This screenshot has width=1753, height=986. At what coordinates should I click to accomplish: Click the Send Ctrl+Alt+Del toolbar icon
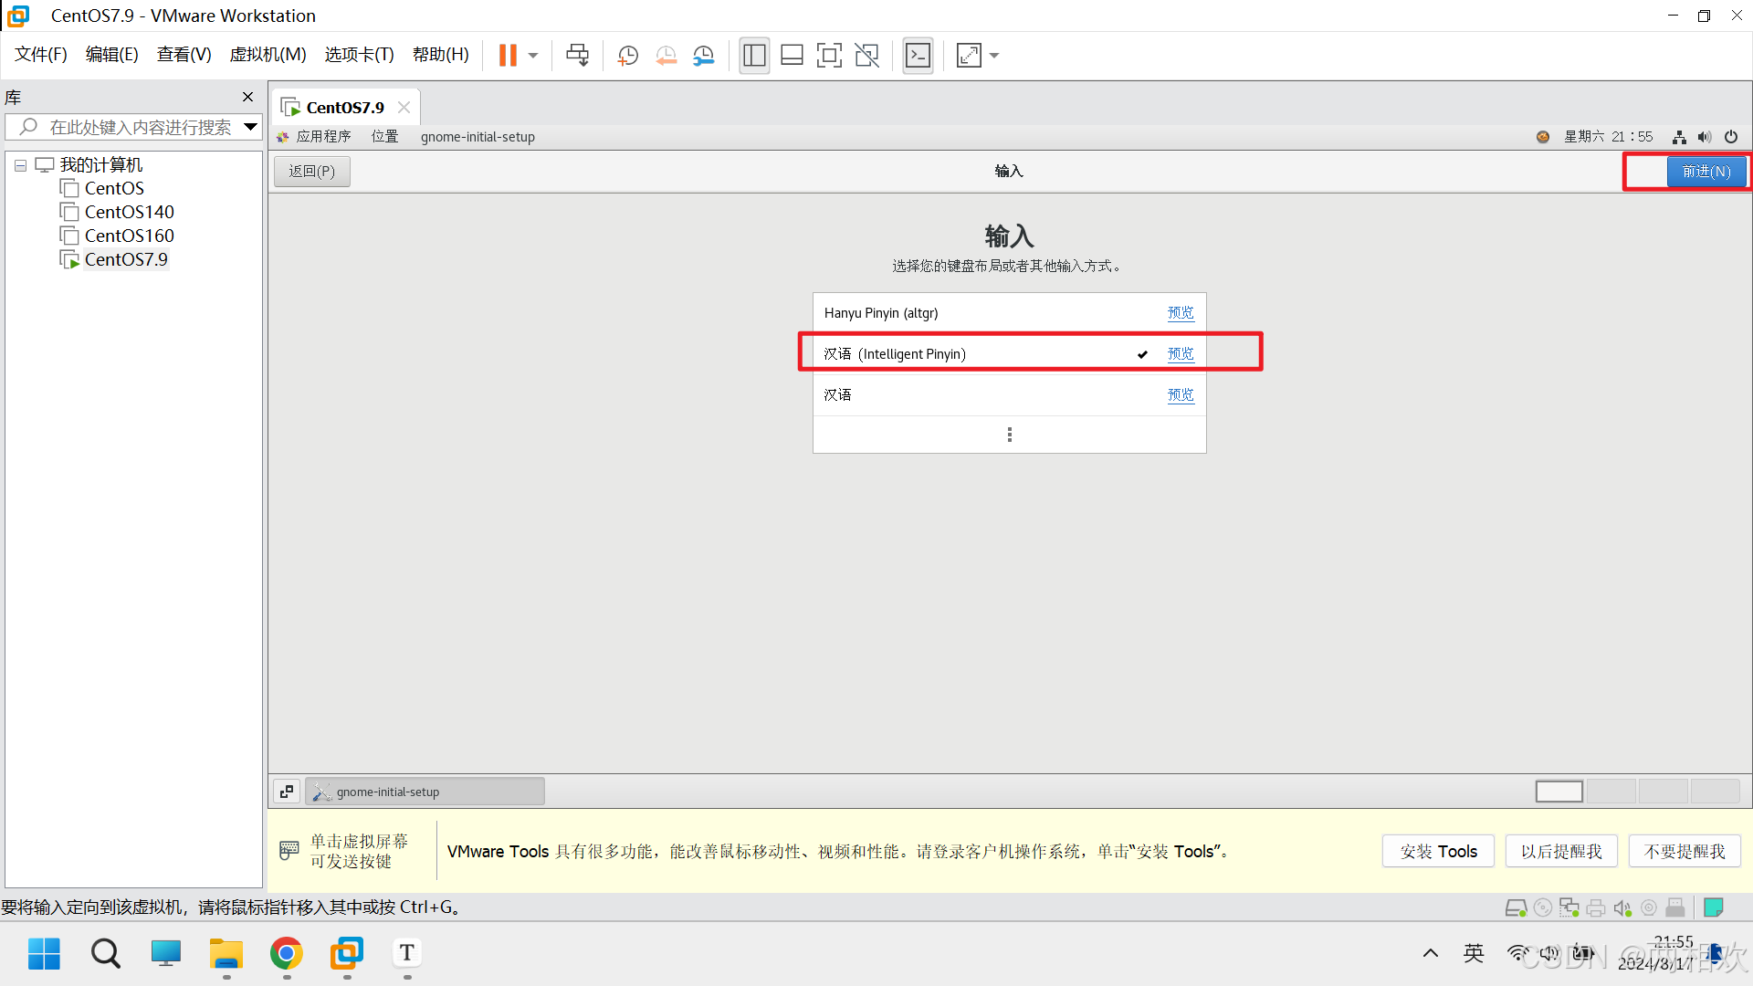[x=577, y=56]
